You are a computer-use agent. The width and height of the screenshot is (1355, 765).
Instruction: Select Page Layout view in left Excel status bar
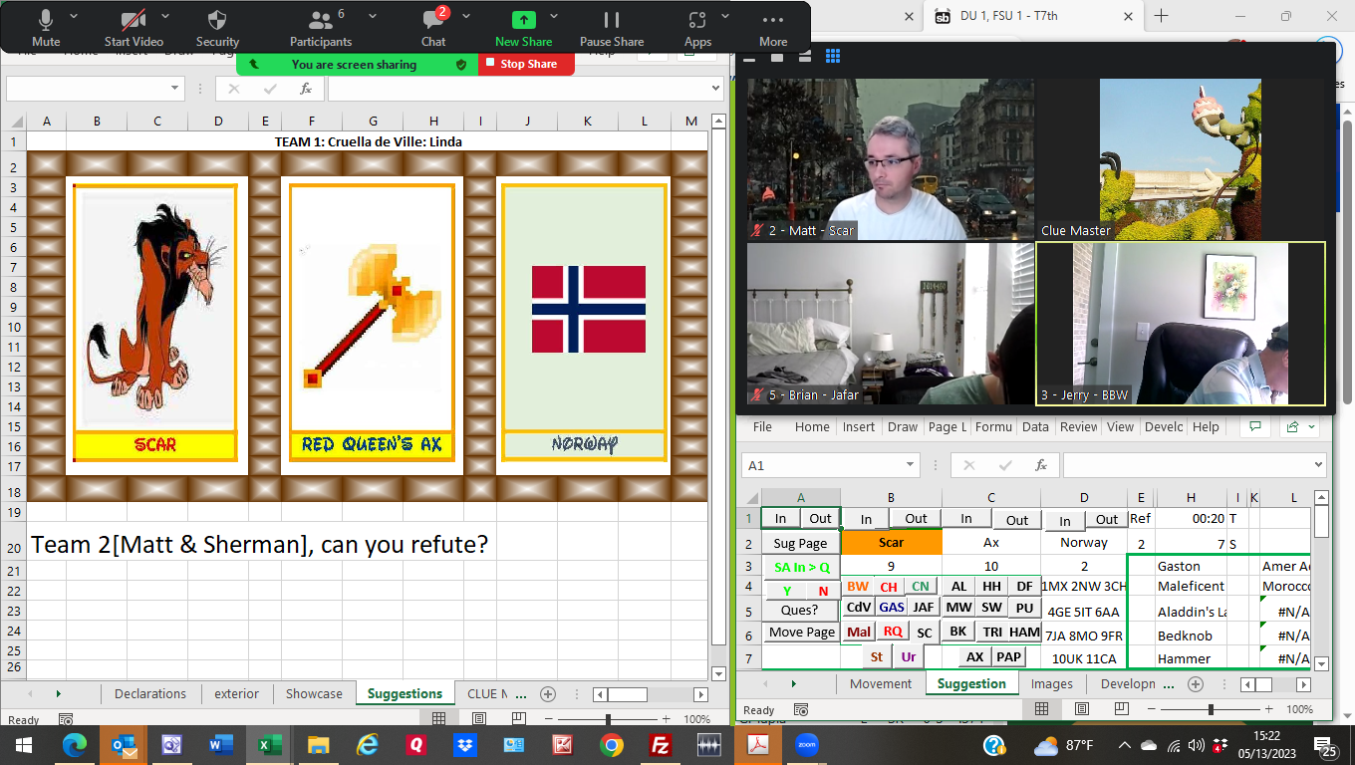point(479,718)
